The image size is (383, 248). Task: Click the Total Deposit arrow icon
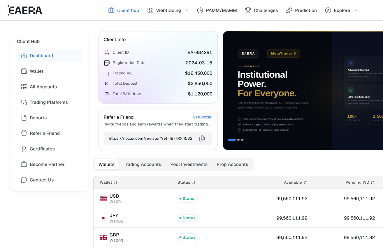coord(107,84)
